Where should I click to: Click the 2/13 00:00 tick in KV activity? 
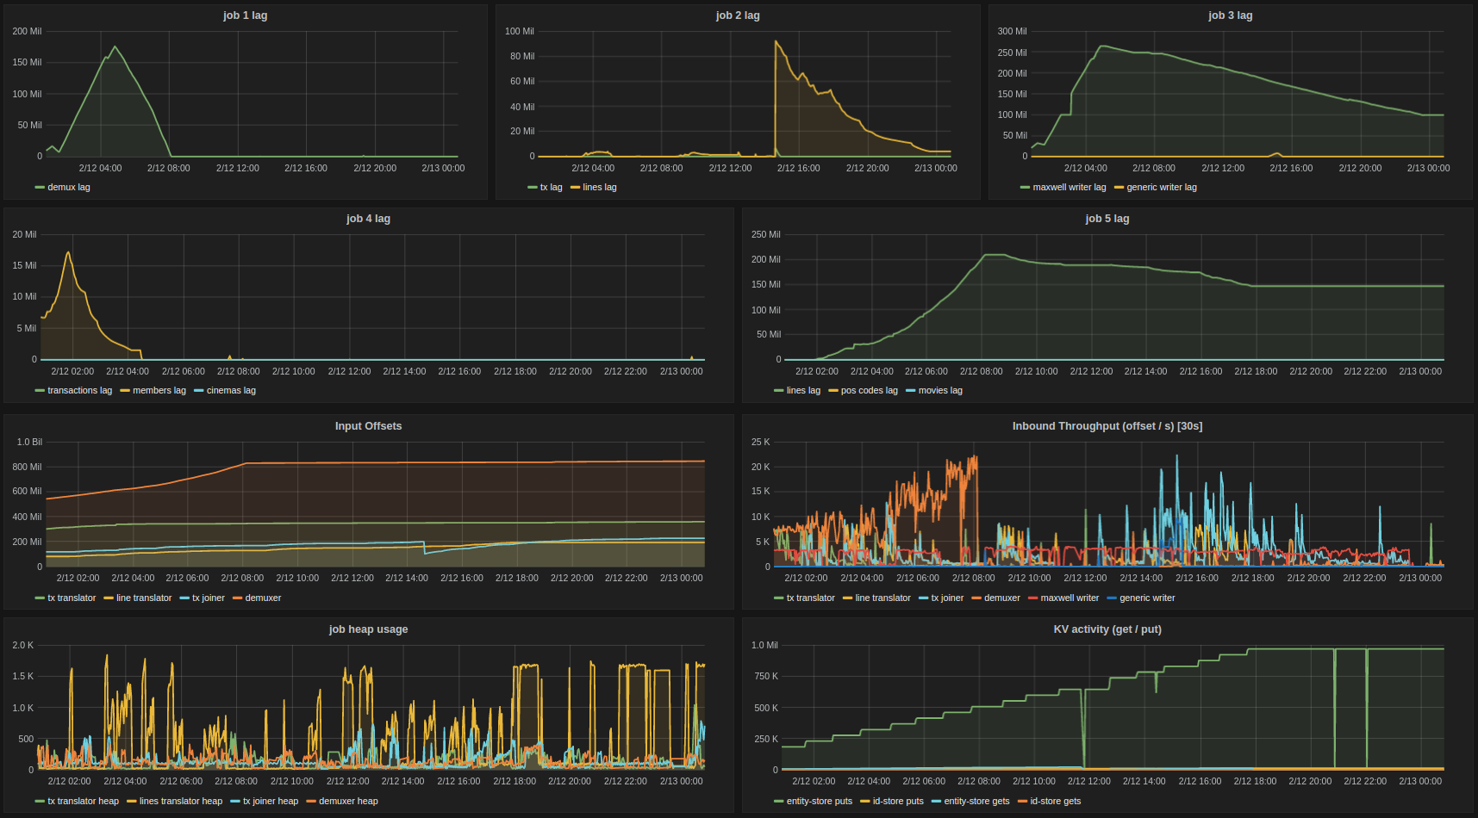1420,781
